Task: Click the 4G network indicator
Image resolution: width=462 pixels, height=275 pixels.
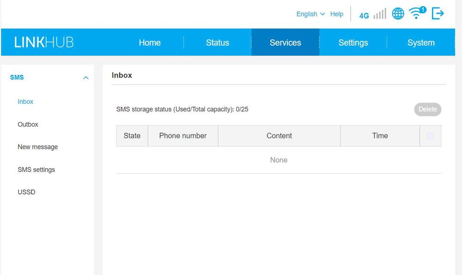Action: [364, 15]
